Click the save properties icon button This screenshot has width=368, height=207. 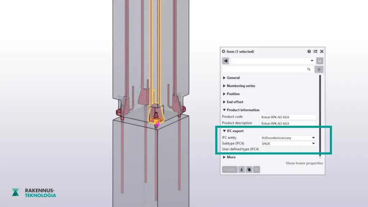coord(319,61)
